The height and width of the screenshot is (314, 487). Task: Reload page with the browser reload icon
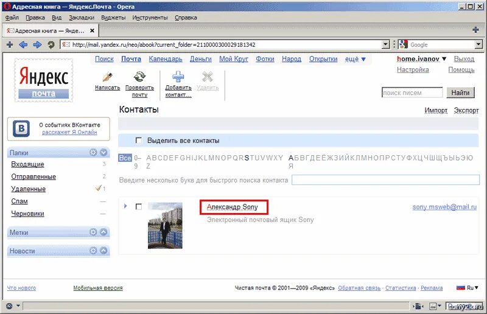pyautogui.click(x=51, y=44)
